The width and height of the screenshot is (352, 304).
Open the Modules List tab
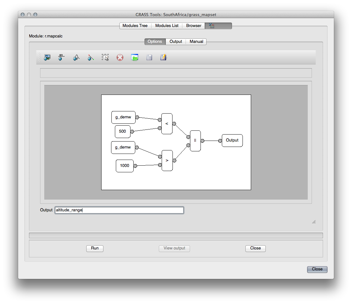pos(167,26)
